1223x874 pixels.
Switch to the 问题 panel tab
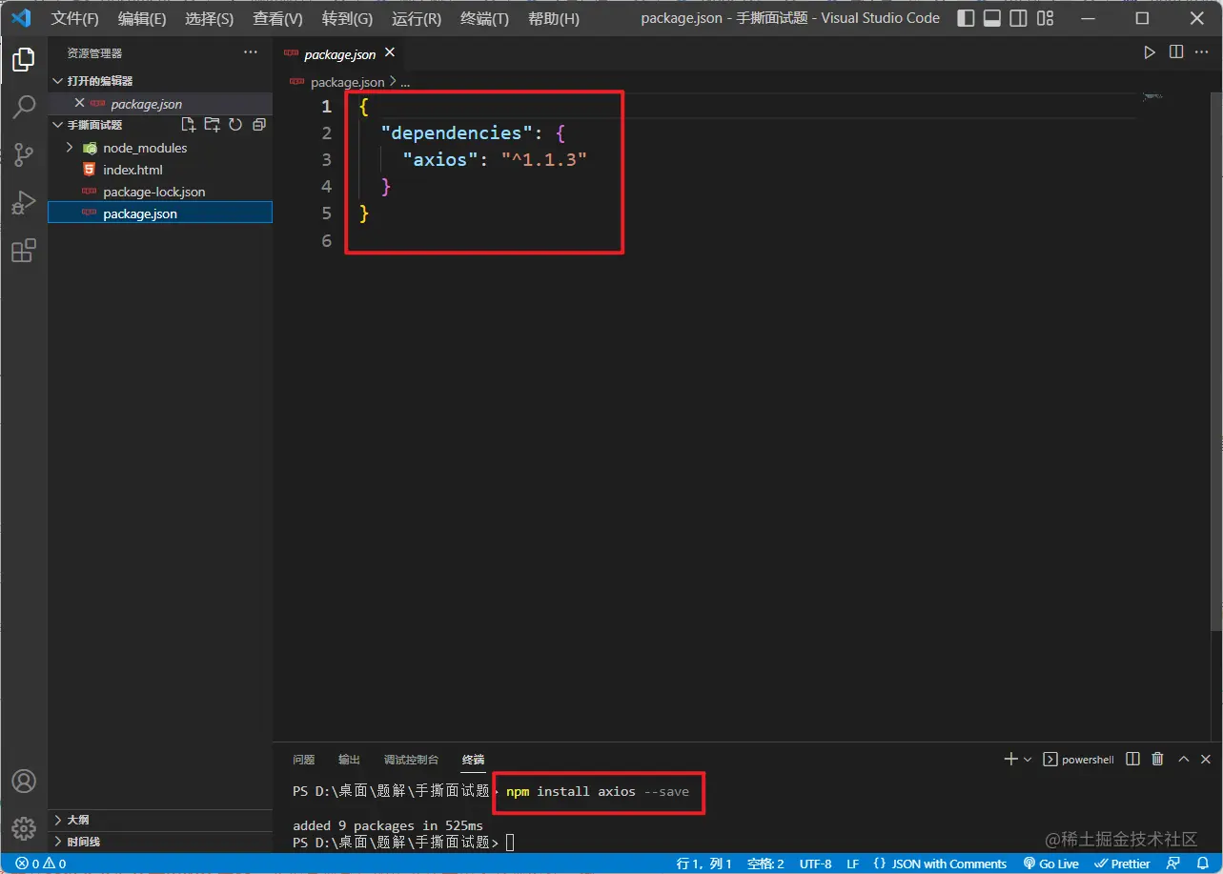(x=304, y=760)
